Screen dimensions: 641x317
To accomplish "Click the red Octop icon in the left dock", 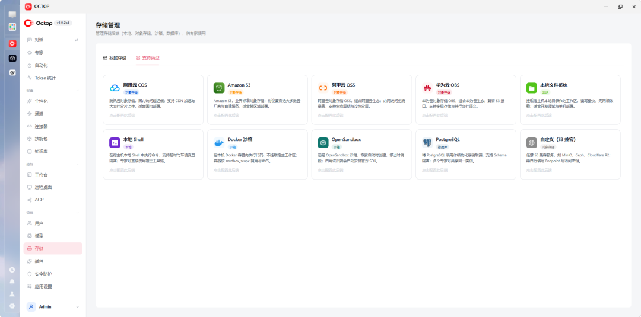I will [x=12, y=44].
